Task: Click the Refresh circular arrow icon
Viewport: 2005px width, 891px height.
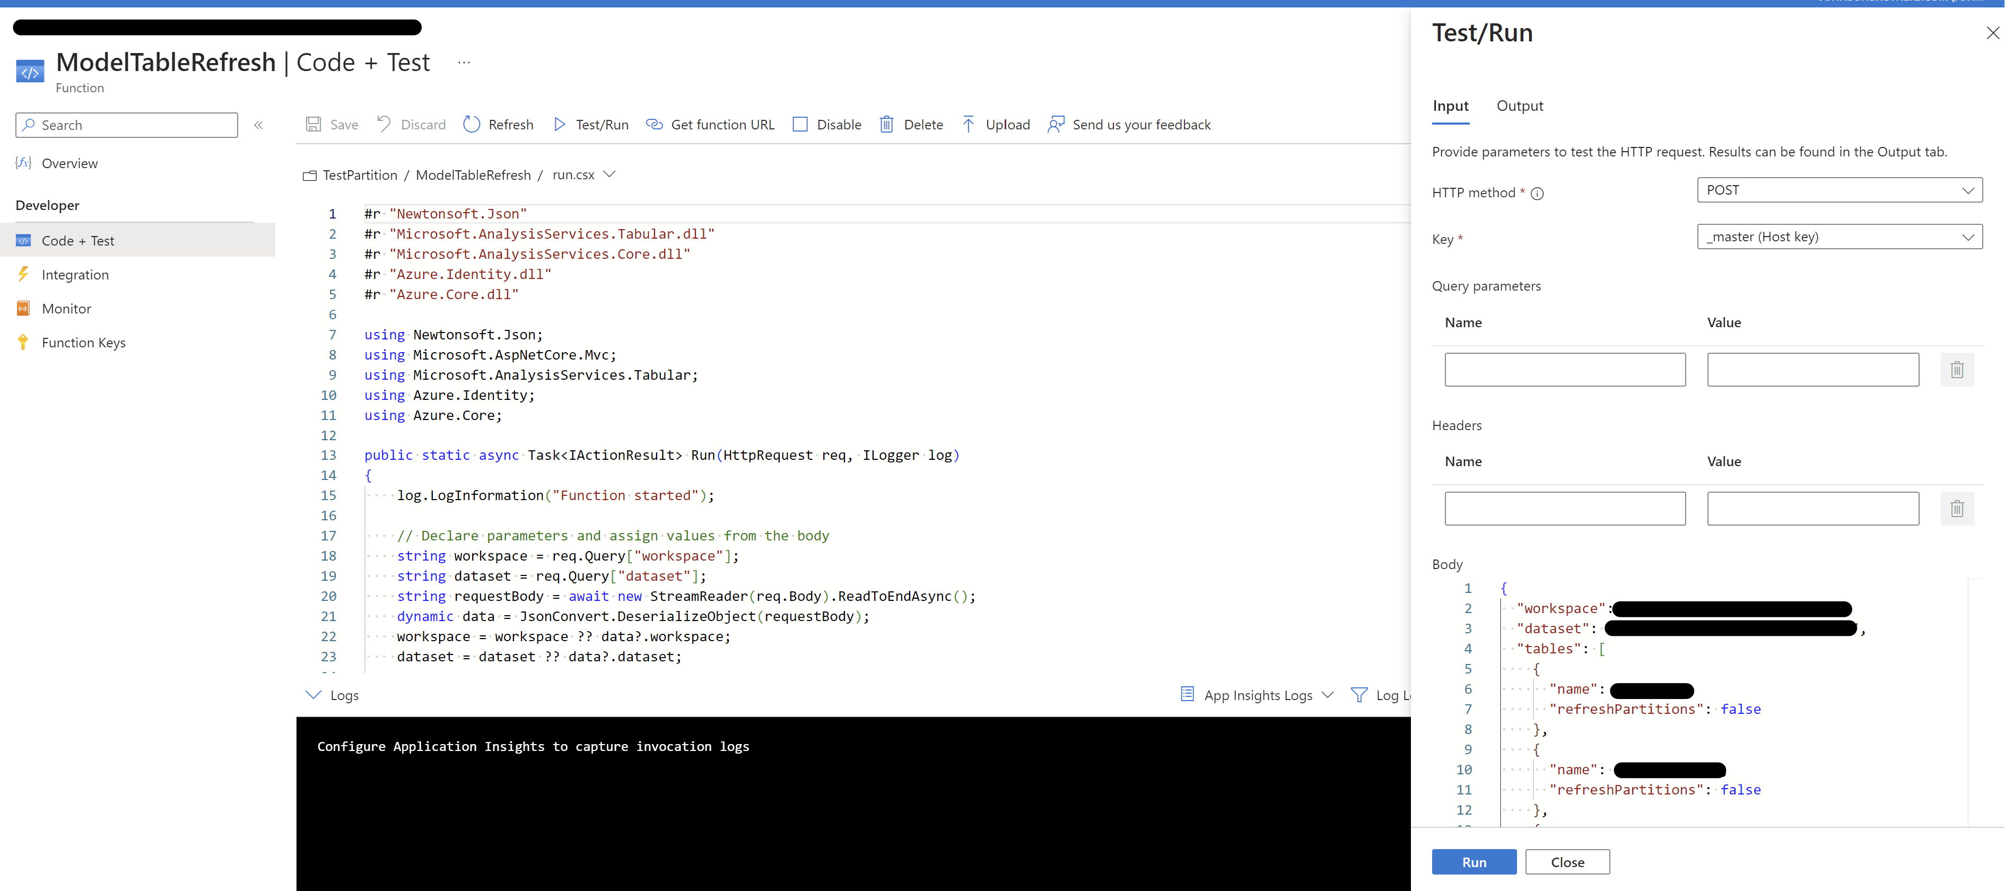Action: [x=472, y=125]
